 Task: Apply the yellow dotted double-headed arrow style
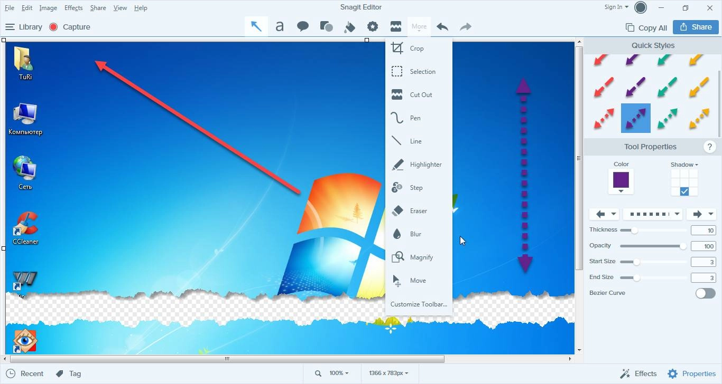coord(699,118)
